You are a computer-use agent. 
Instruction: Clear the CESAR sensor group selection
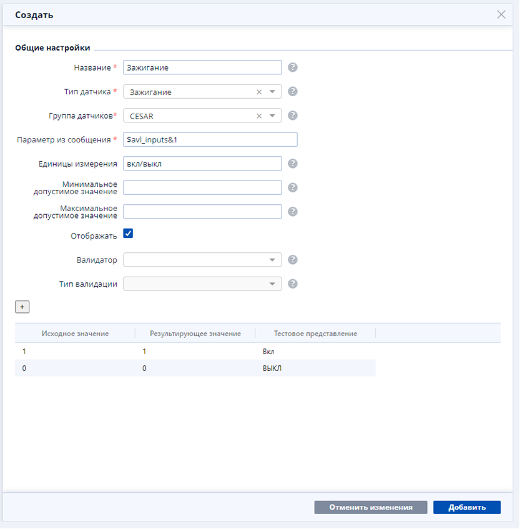click(x=259, y=116)
